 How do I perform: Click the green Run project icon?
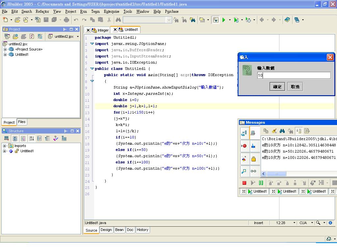point(224,20)
